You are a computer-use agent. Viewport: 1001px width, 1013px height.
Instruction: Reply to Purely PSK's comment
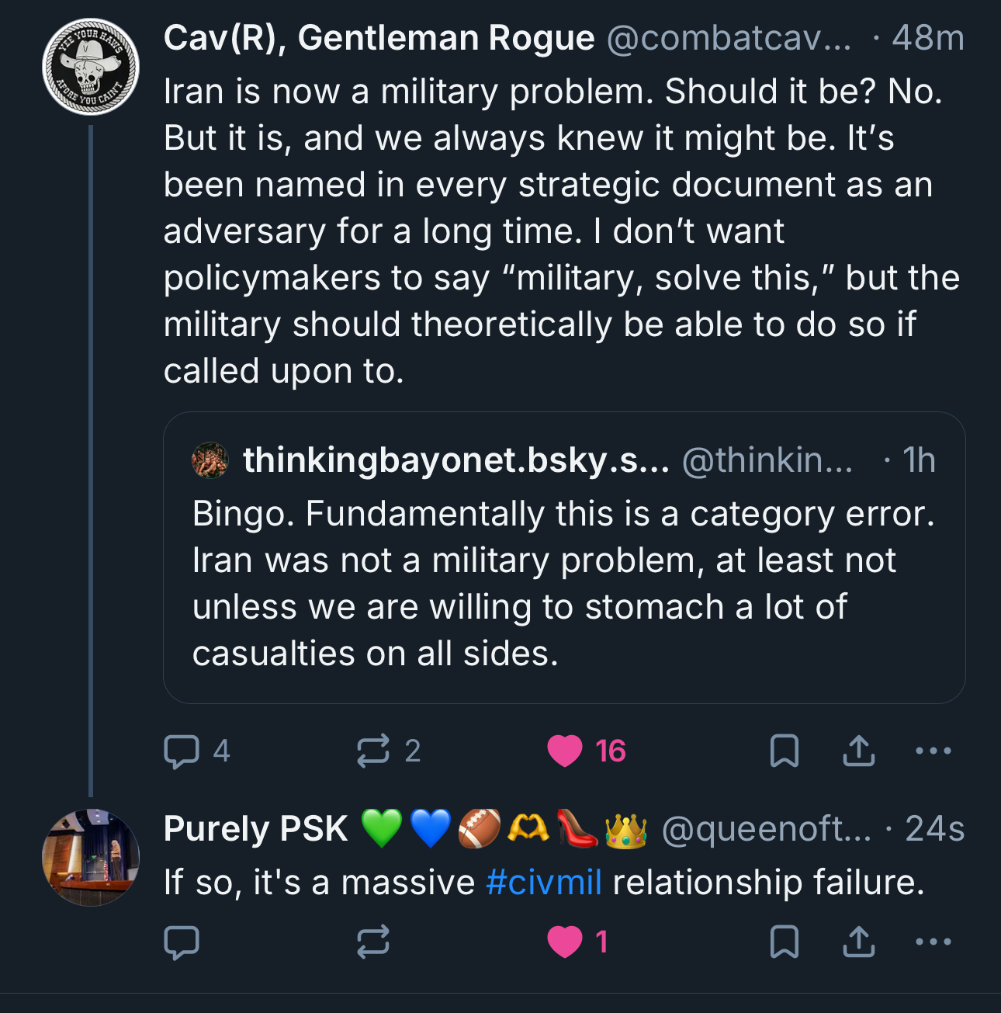pyautogui.click(x=182, y=942)
